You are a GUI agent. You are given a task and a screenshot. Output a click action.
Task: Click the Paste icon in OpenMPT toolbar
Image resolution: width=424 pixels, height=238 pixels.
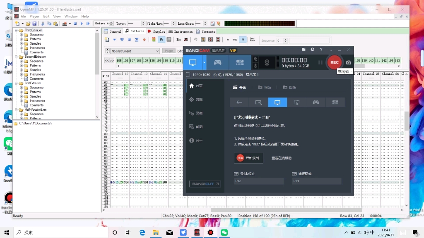pos(55,24)
